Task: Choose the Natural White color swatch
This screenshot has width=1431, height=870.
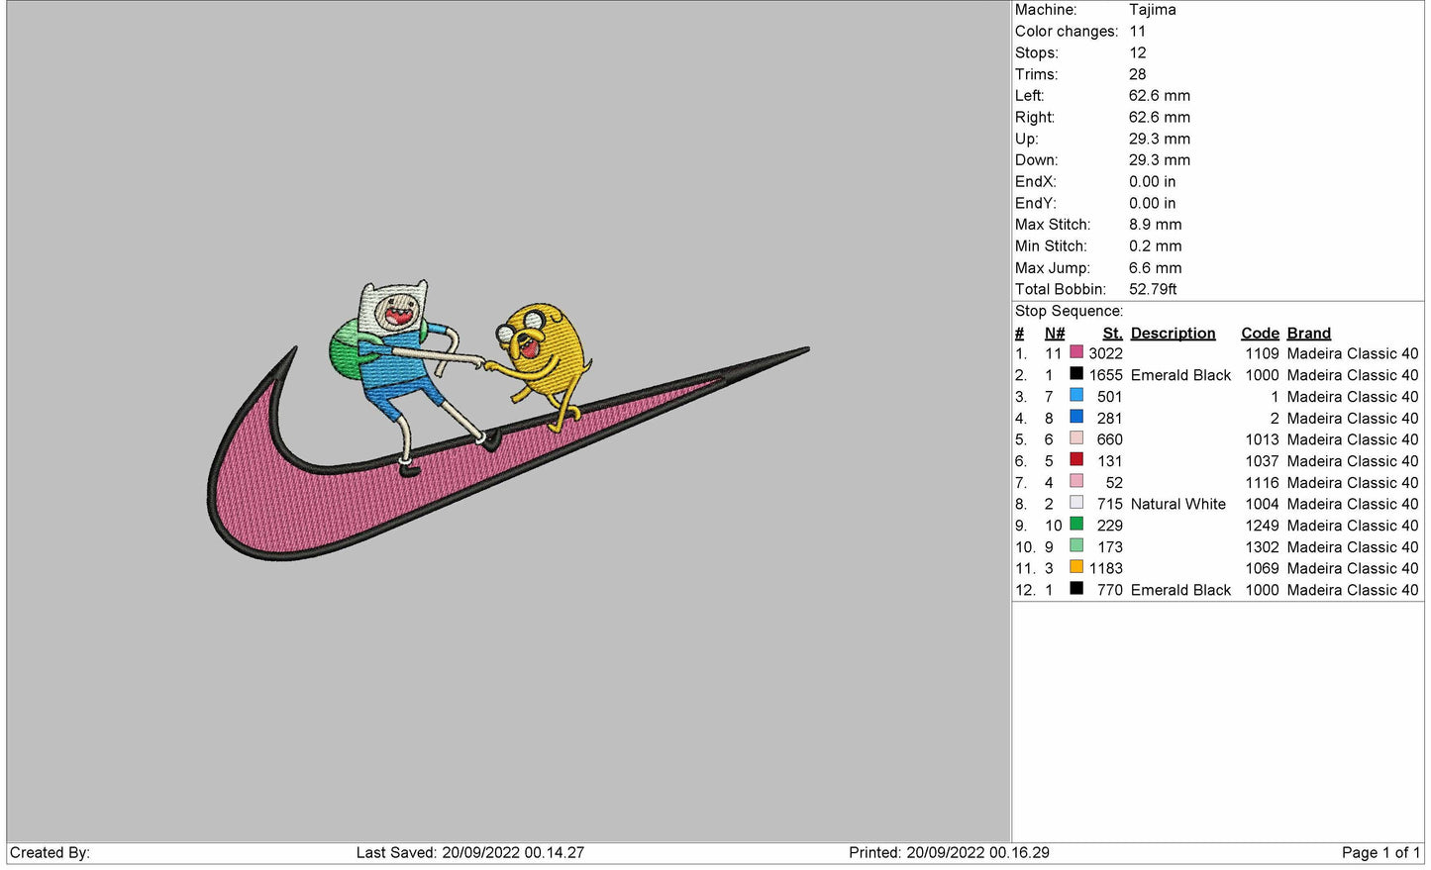Action: point(1075,503)
